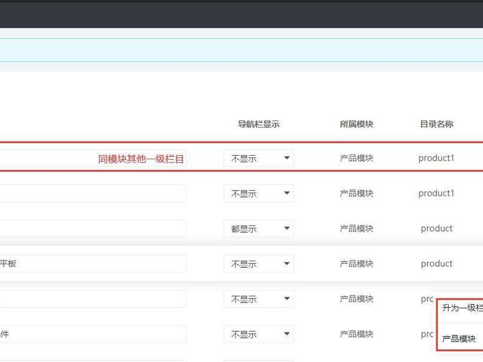The height and width of the screenshot is (362, 483).
Task: Click 产品模块 in the 都显示 row
Action: tap(356, 229)
